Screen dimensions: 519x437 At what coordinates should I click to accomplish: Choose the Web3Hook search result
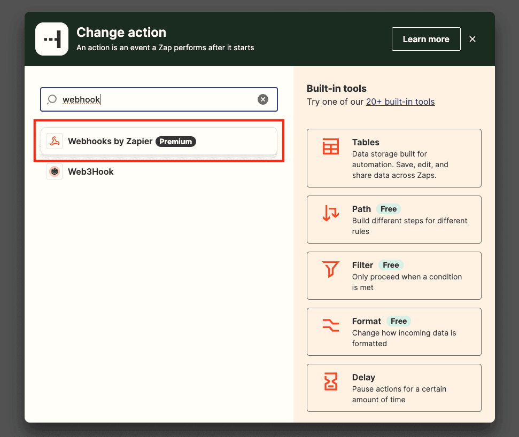(159, 171)
